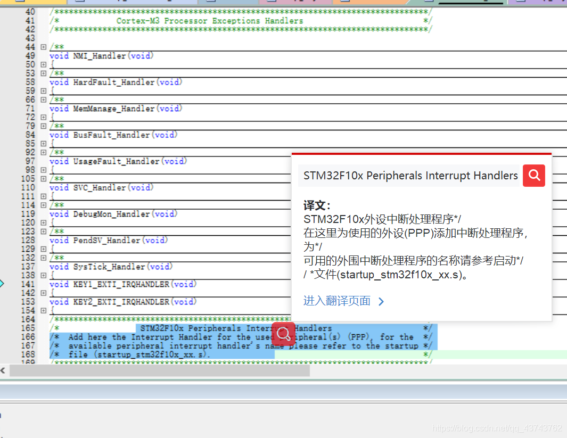Expand MemManage_Handler body at line 72
567x438 pixels.
coord(44,118)
